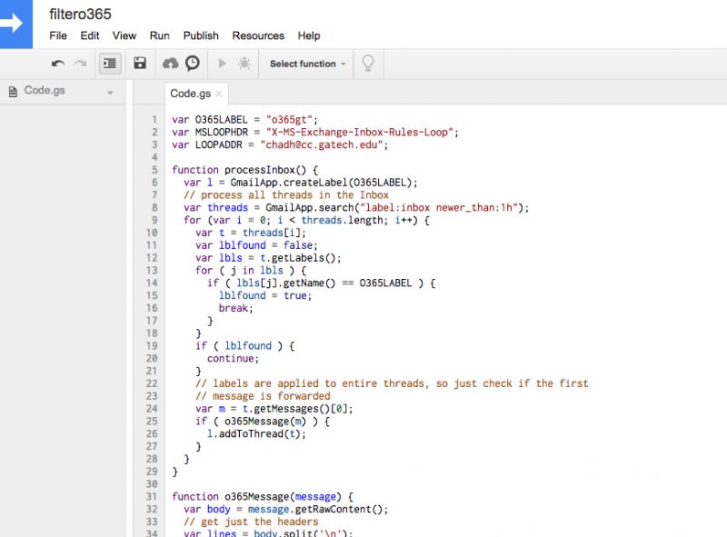Select Code.gs in the file sidebar
The width and height of the screenshot is (727, 537).
tap(45, 91)
